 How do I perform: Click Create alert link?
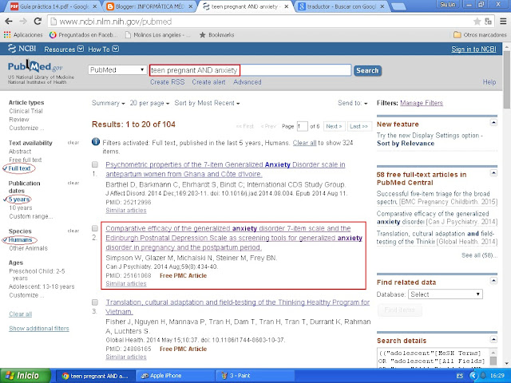208,82
